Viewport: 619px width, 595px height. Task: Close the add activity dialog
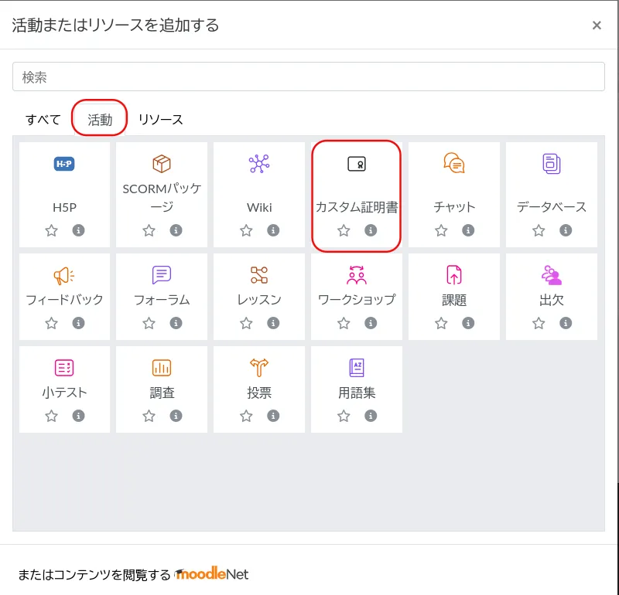point(597,25)
